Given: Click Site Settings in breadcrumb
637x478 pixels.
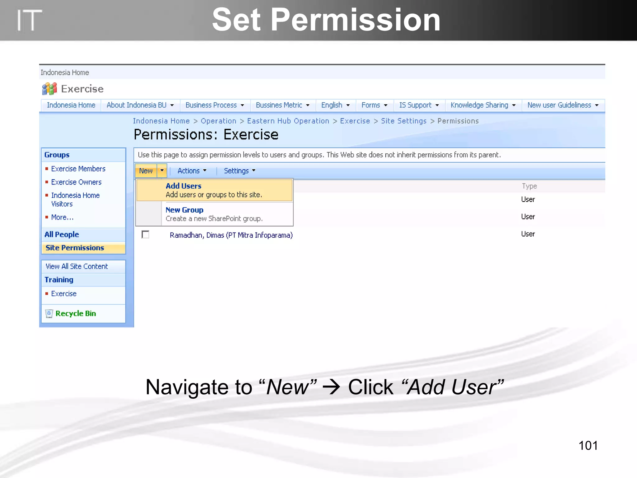Looking at the screenshot, I should (x=404, y=121).
